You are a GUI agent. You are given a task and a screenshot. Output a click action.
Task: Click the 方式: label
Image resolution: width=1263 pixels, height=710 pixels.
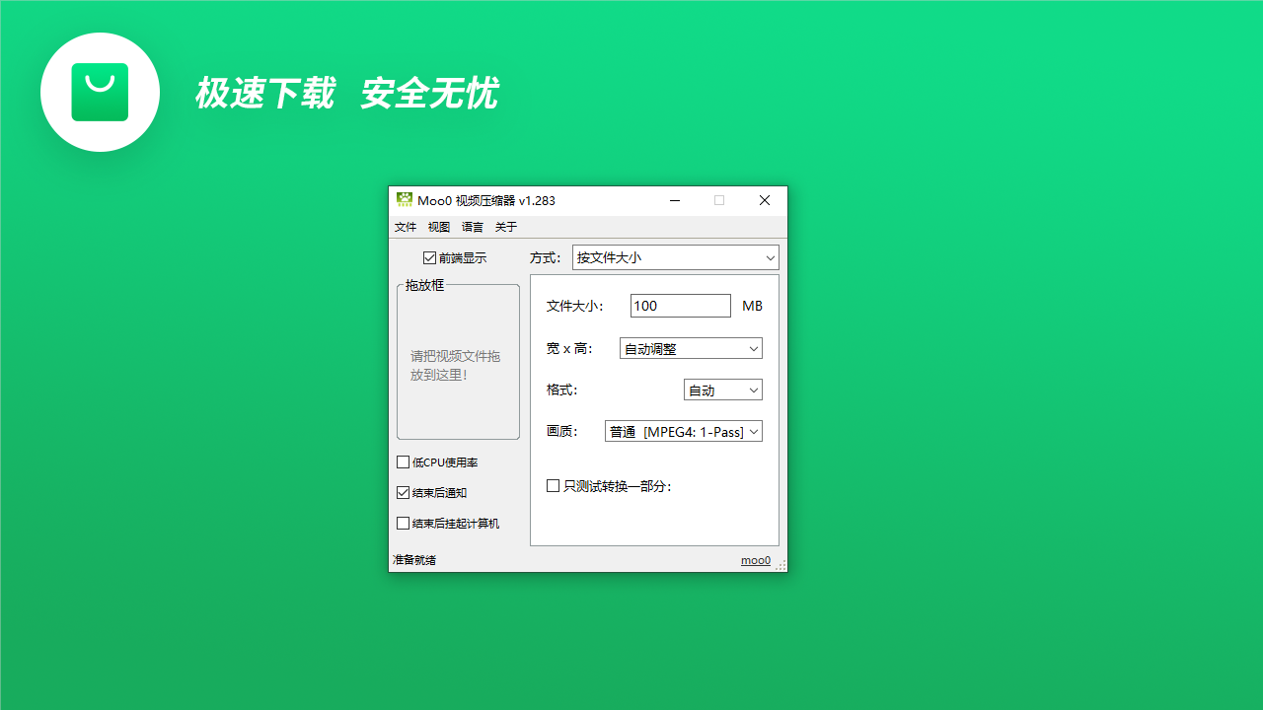pyautogui.click(x=545, y=257)
